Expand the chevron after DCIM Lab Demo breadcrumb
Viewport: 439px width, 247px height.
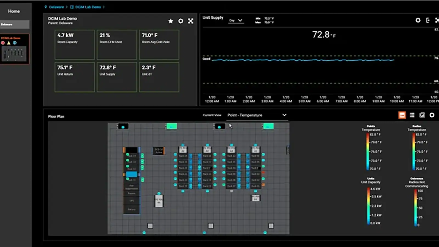[104, 7]
